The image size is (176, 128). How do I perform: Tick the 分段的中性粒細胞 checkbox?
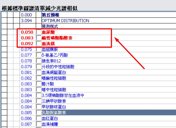[39, 67]
